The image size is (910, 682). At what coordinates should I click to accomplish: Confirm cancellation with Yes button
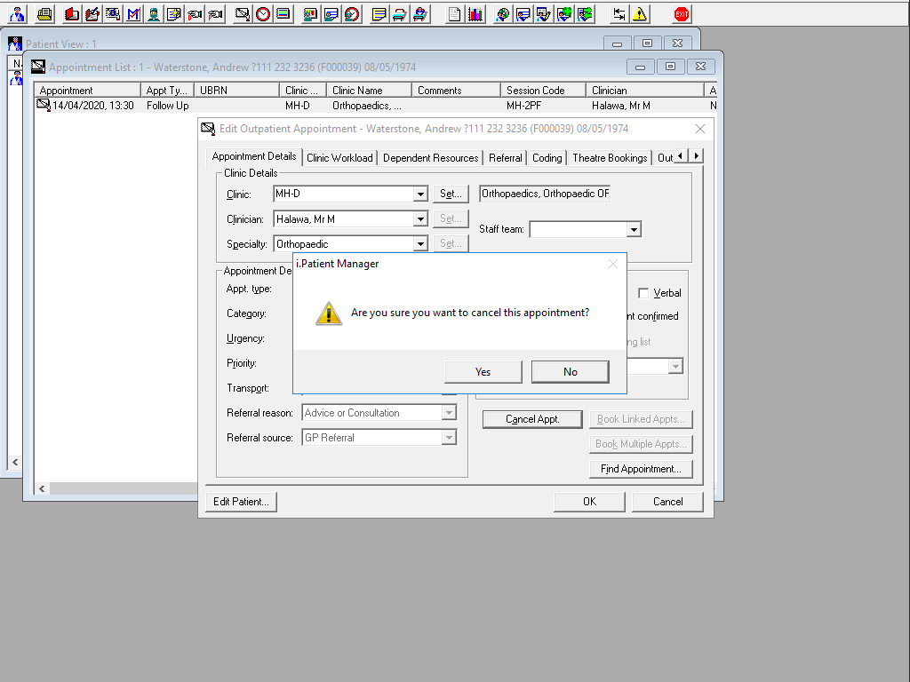(483, 372)
